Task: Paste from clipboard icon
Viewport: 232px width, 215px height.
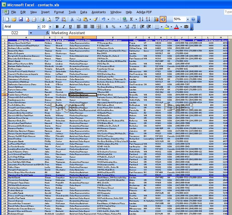Action: tap(85, 19)
